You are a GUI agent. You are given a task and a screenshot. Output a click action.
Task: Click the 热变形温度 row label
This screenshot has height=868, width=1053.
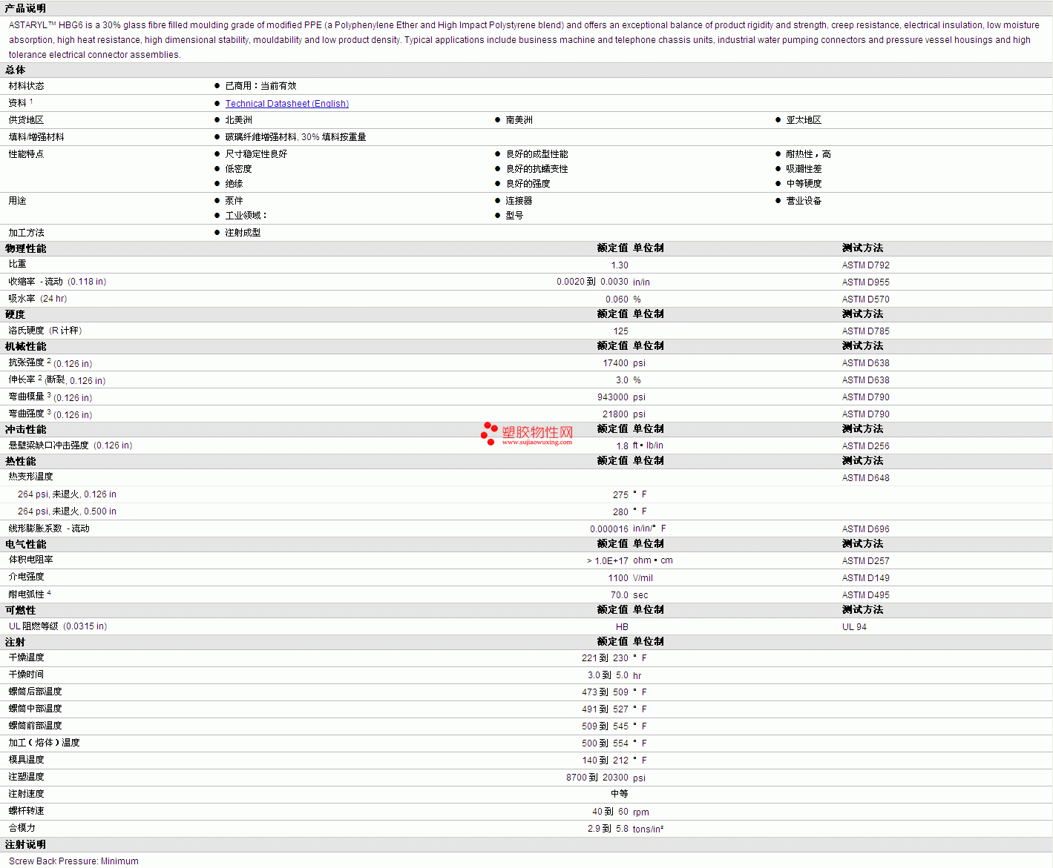pos(30,477)
